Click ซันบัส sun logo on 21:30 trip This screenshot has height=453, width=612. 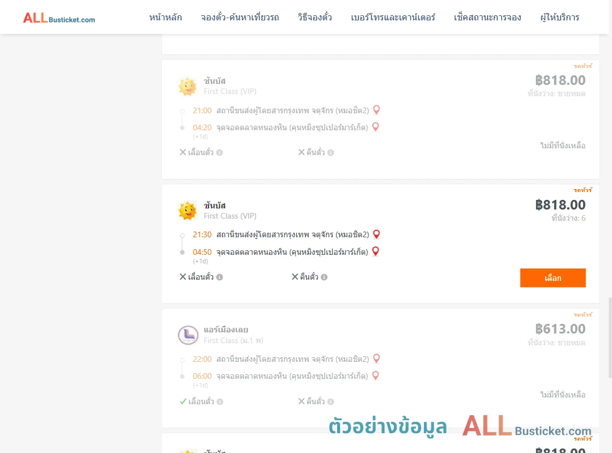(188, 211)
